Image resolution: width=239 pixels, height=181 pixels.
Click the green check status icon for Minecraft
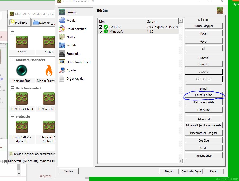tap(106, 32)
